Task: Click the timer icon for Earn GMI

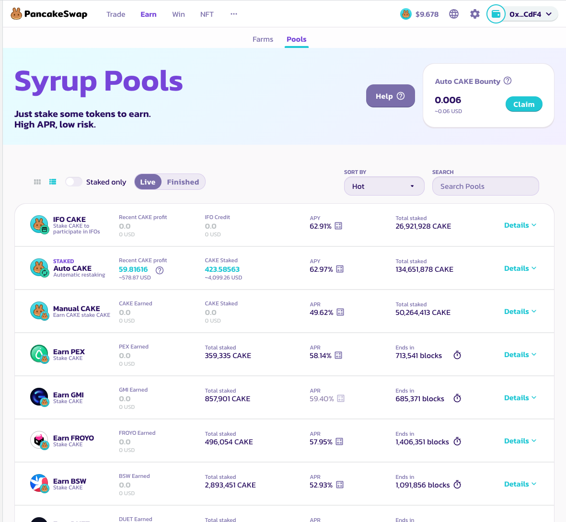Action: [x=457, y=398]
